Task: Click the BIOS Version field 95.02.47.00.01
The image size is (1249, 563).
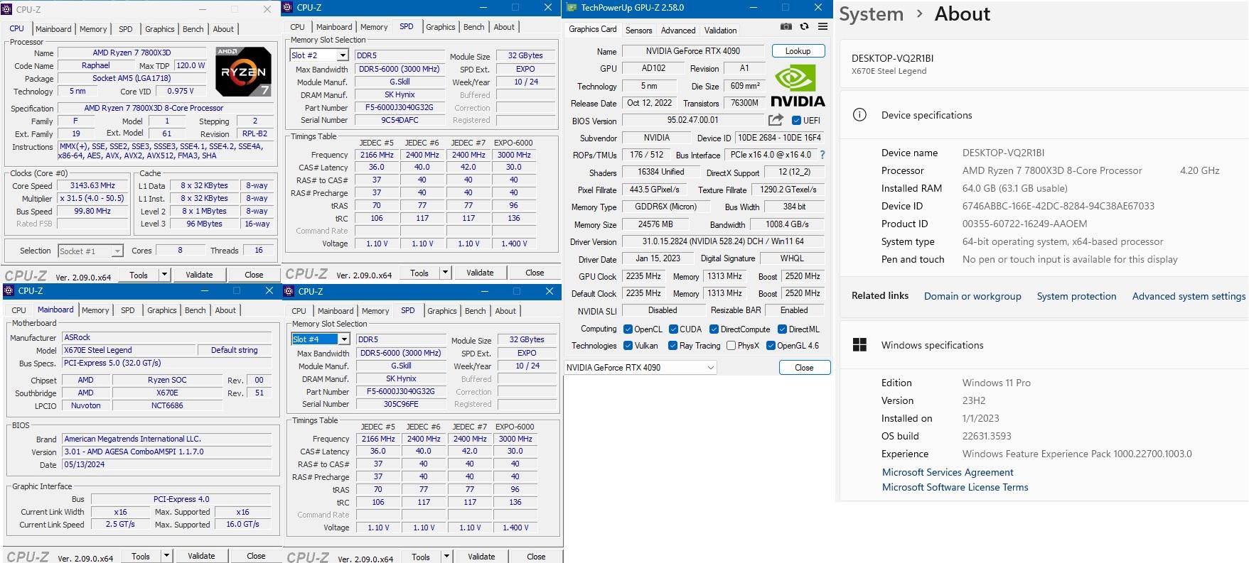Action: [693, 121]
